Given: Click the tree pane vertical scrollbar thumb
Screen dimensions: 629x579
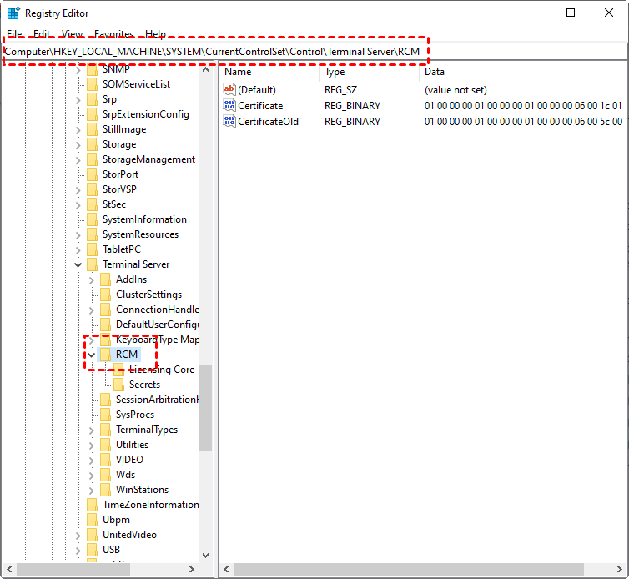Looking at the screenshot, I should point(206,408).
